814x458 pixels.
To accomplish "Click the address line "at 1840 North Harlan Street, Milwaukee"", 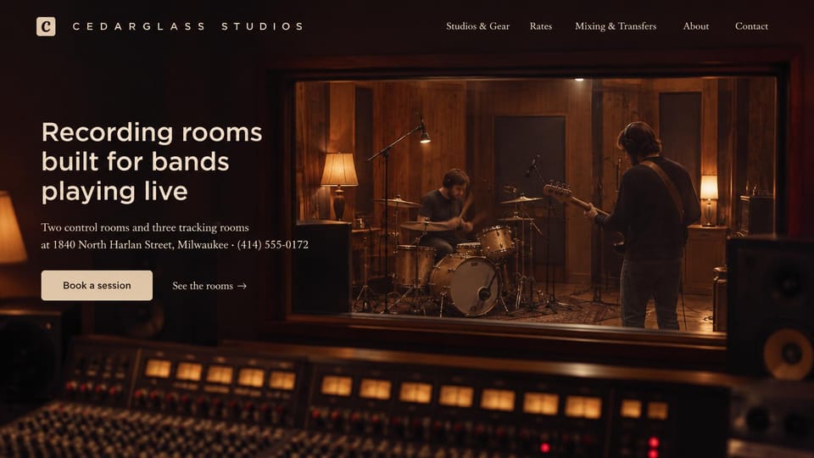I will 135,244.
